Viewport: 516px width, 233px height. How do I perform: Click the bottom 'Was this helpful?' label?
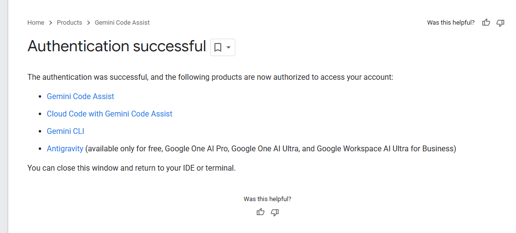coord(267,199)
